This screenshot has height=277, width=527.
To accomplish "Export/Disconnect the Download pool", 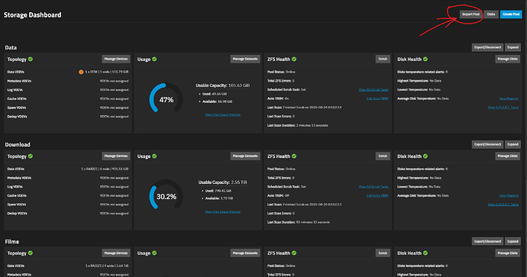I will pyautogui.click(x=487, y=144).
